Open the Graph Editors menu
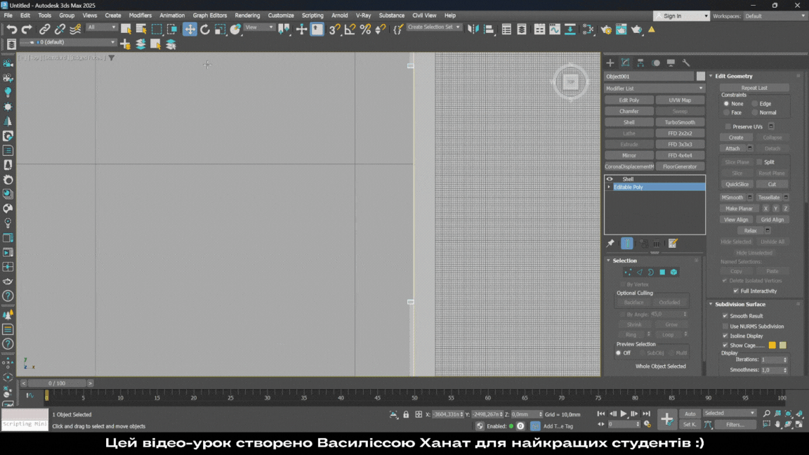The width and height of the screenshot is (809, 455). [x=209, y=15]
